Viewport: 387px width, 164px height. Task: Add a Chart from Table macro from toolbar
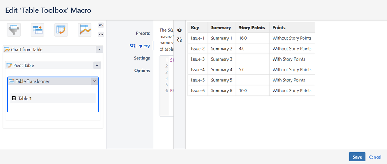click(85, 29)
